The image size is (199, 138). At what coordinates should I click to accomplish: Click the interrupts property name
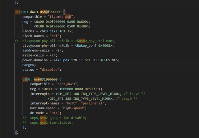[40, 94]
